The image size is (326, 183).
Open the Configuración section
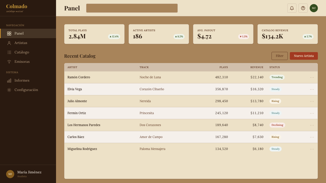(x=28, y=90)
